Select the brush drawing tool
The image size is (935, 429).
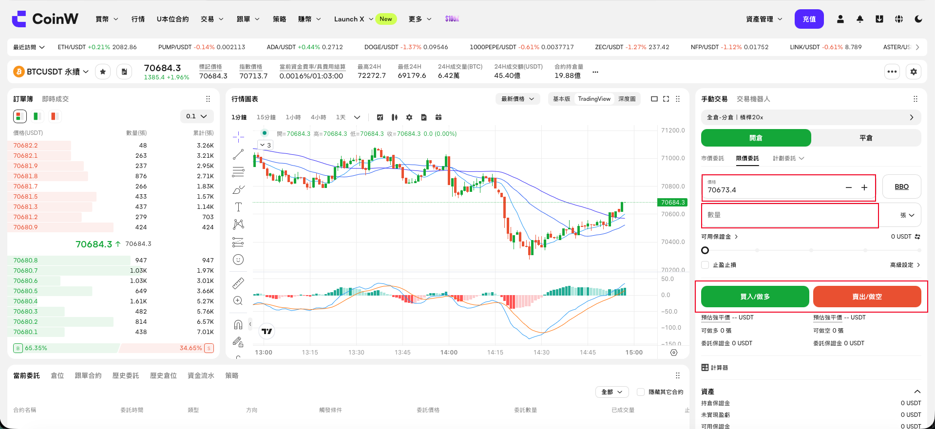click(x=238, y=189)
